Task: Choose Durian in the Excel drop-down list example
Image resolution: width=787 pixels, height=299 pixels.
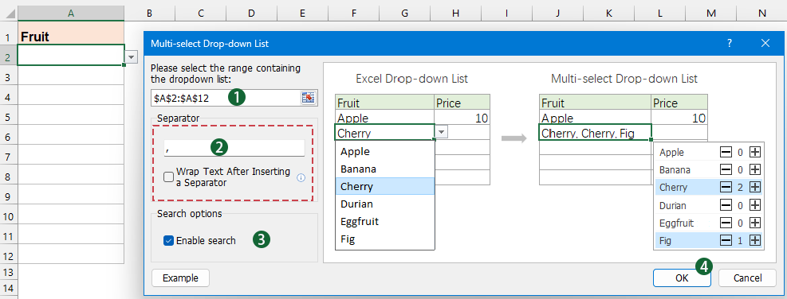Action: coord(384,204)
